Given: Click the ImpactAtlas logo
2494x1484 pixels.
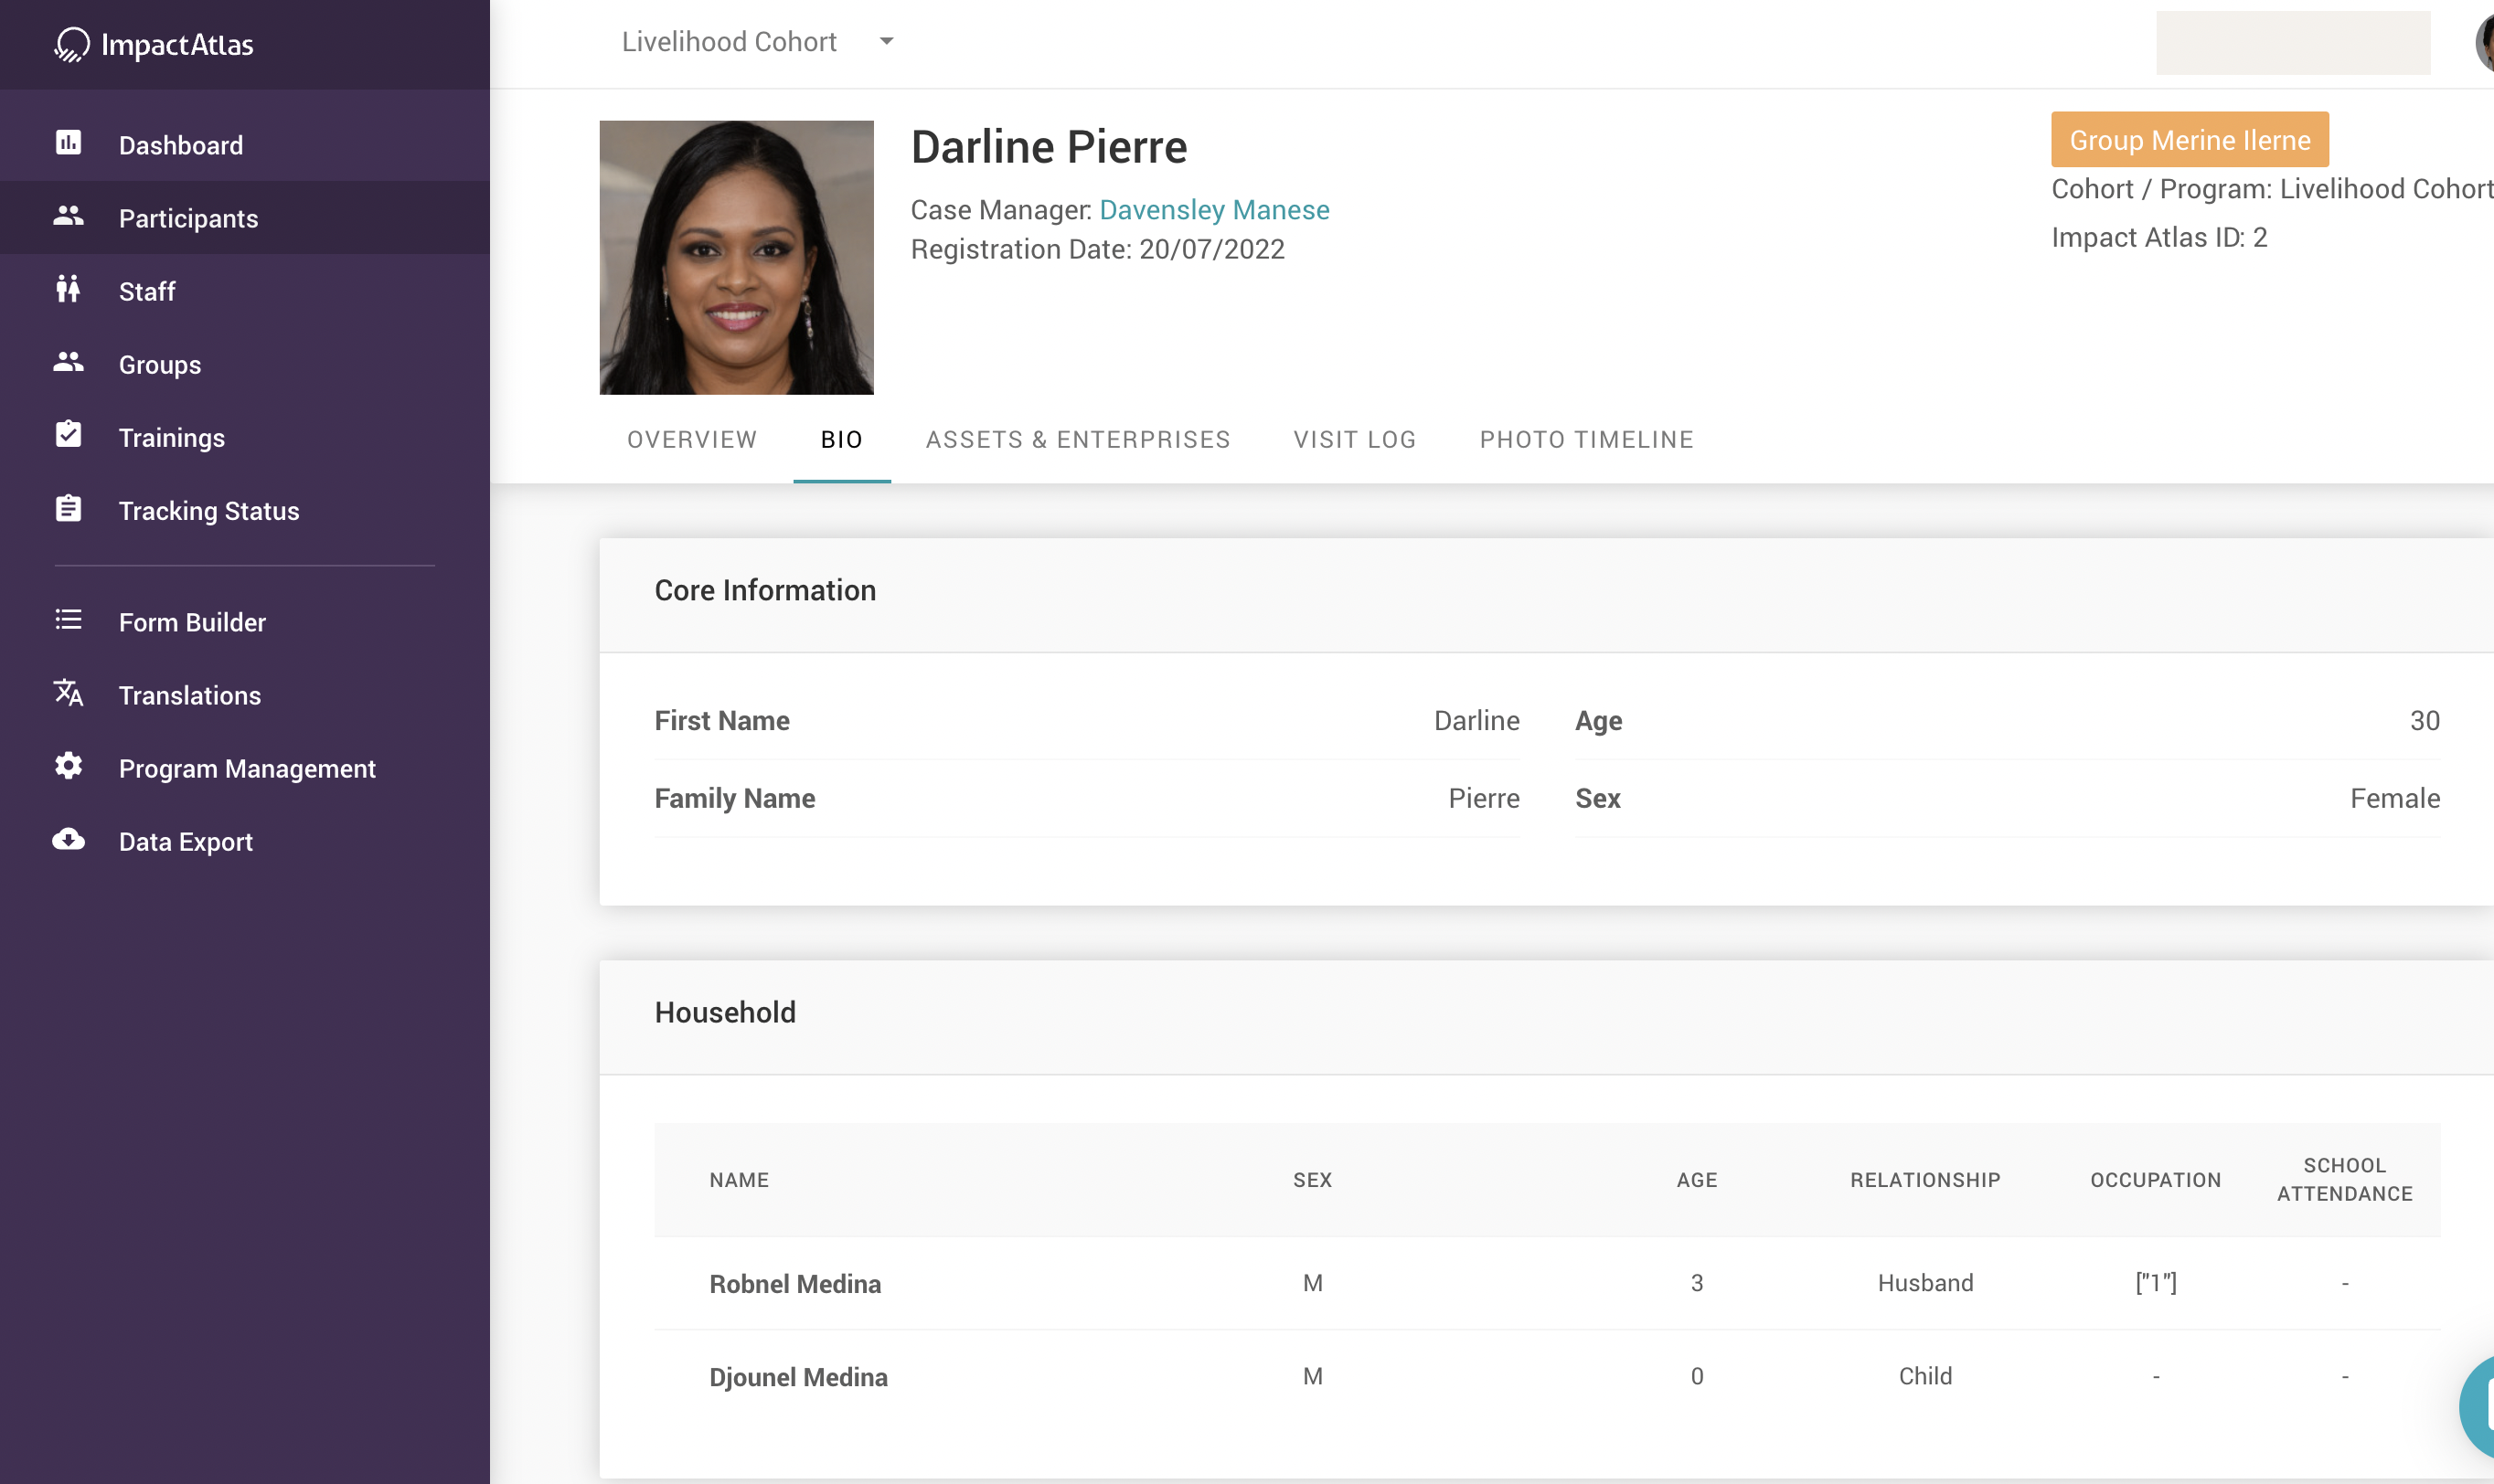Looking at the screenshot, I should tap(155, 44).
